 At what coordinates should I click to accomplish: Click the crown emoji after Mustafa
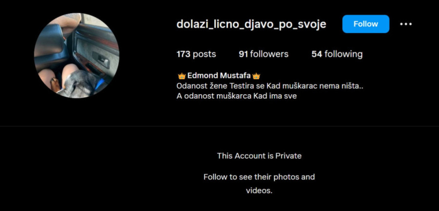pos(256,76)
